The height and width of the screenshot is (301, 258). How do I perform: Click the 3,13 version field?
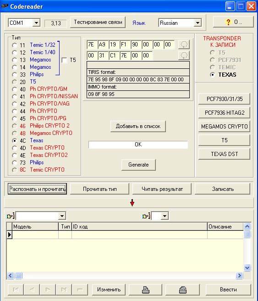[55, 23]
